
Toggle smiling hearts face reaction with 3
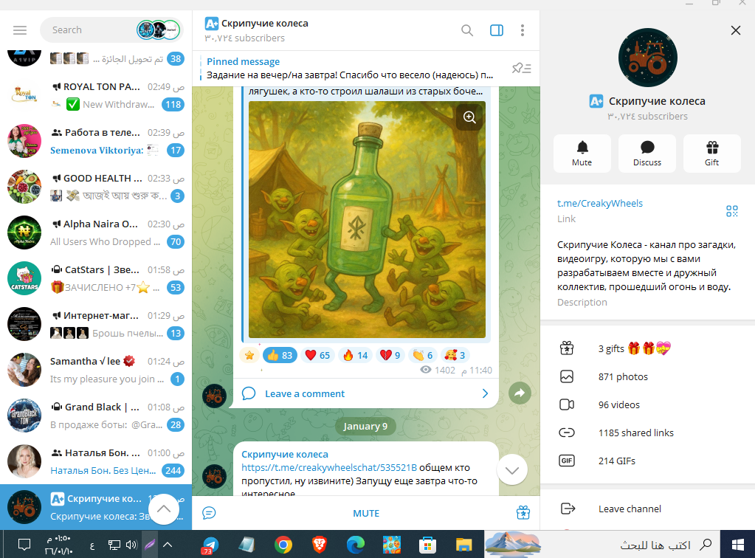tap(455, 355)
